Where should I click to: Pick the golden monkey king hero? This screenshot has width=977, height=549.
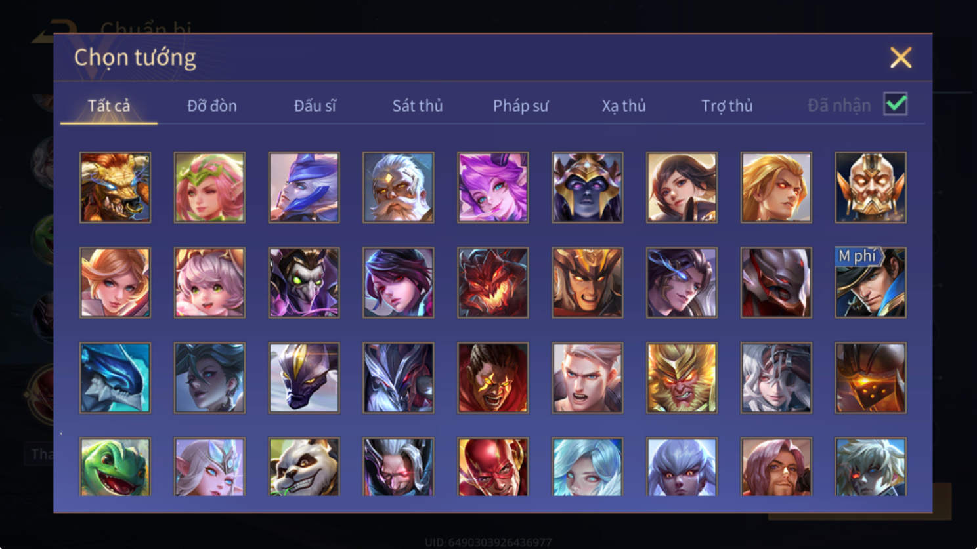click(682, 378)
